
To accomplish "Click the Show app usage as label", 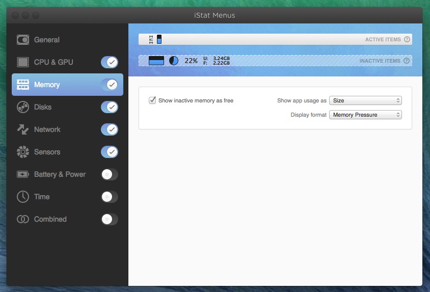I will [x=302, y=100].
